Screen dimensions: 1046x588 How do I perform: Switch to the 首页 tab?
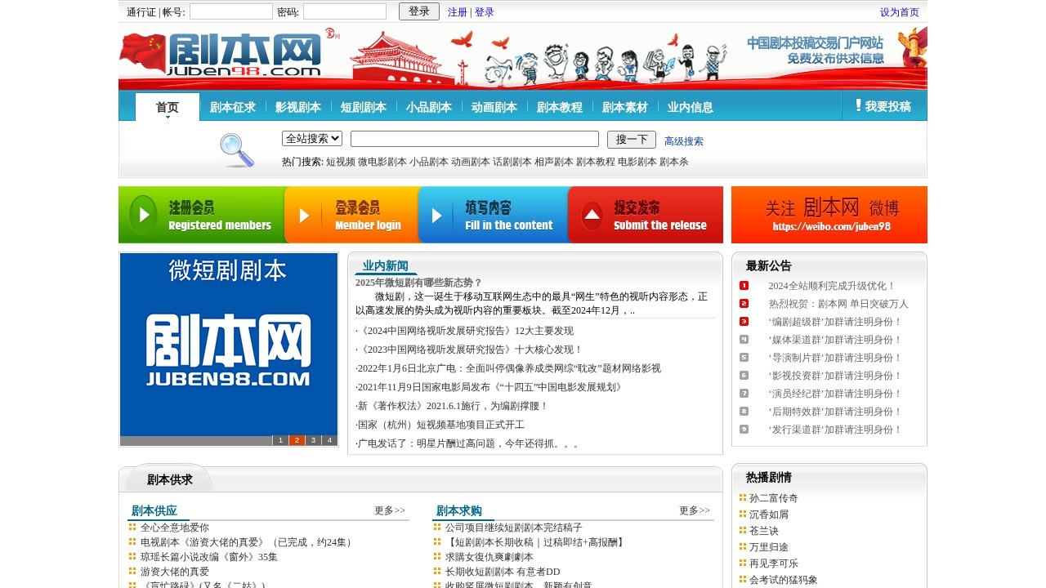166,106
